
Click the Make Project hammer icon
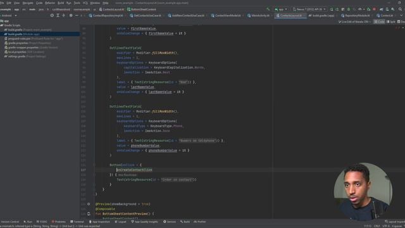[x=268, y=9]
